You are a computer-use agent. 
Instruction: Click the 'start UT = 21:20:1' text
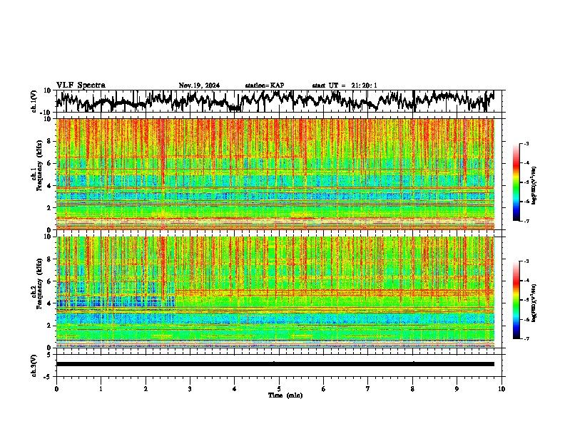coord(345,85)
